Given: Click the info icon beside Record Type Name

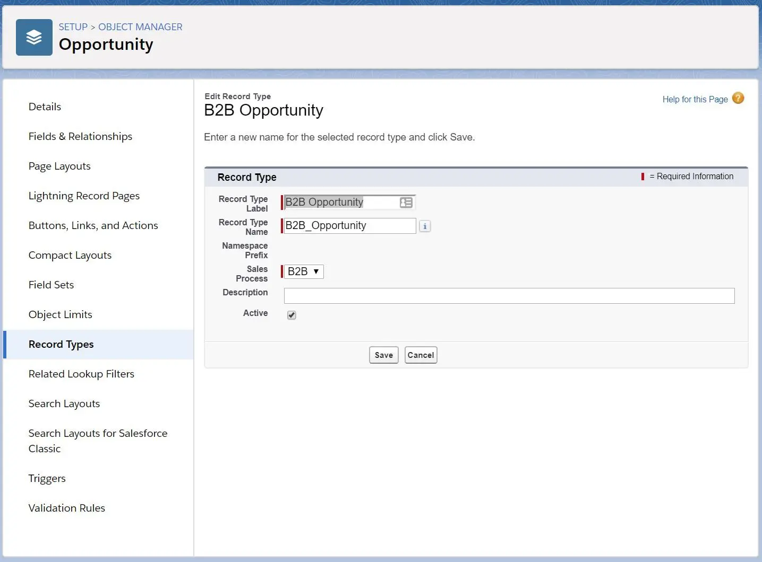Looking at the screenshot, I should tap(425, 226).
